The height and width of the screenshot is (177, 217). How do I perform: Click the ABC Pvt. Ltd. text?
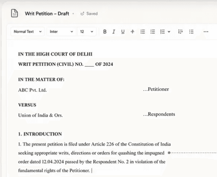32,90
